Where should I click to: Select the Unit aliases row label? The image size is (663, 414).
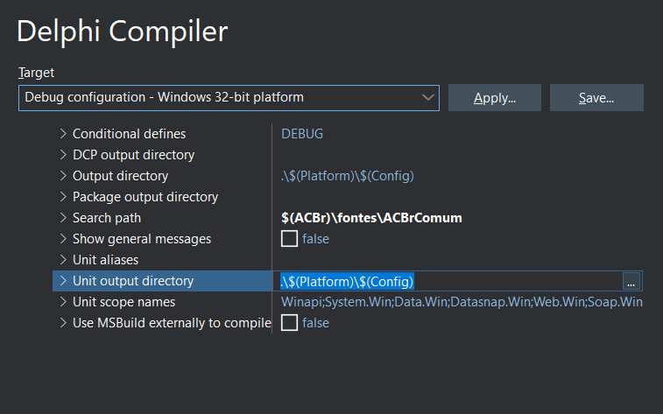tap(106, 260)
